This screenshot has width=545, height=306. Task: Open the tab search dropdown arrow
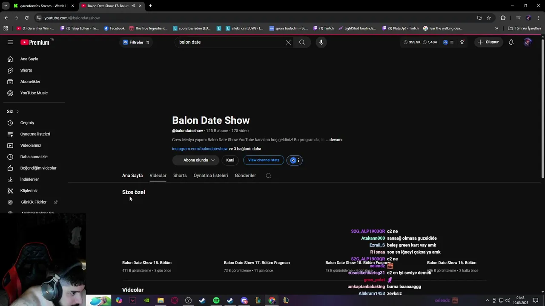pyautogui.click(x=5, y=6)
